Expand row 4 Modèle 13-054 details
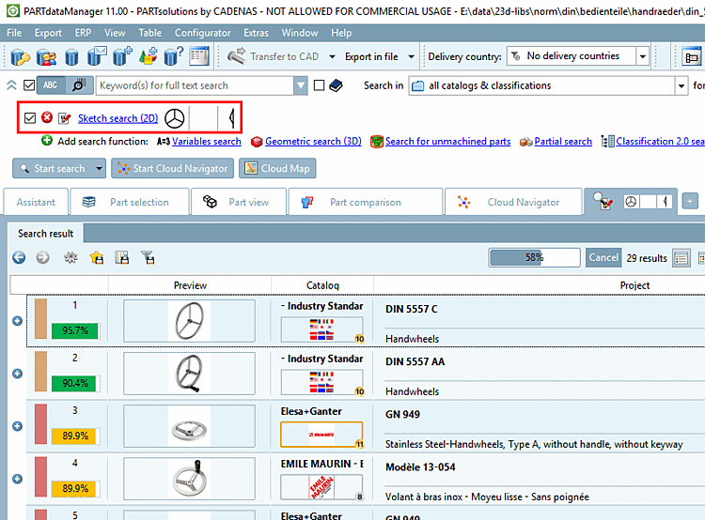This screenshot has width=705, height=520. coord(18,479)
